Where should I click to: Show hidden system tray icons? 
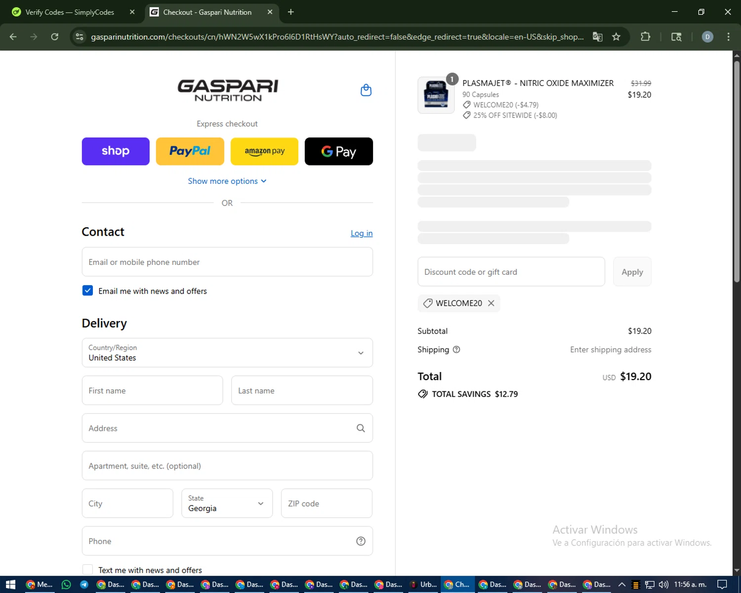[x=622, y=585]
